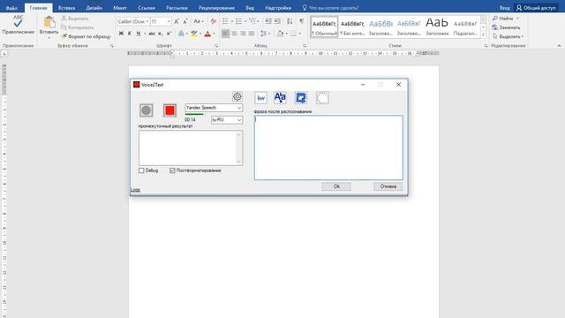565x318 pixels.
Task: Toggle strikethrough abc button
Action: [x=152, y=34]
